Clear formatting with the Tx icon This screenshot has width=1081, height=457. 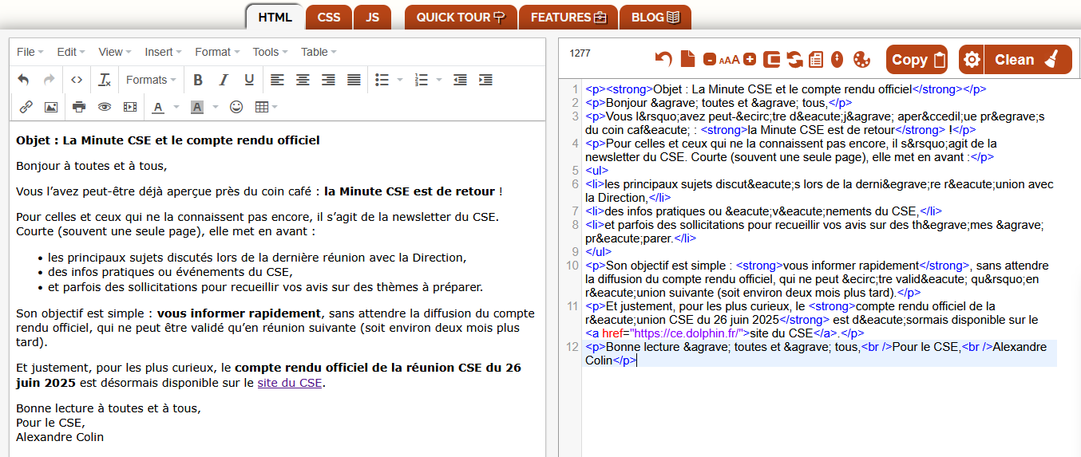point(105,80)
